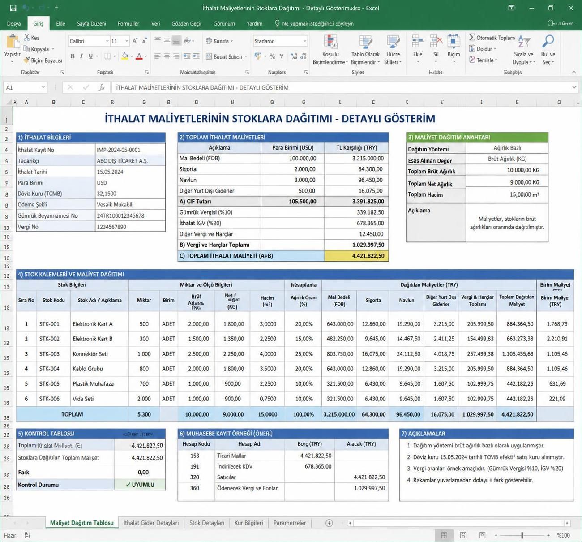Toggle bottom vertical alignment button

(x=176, y=41)
